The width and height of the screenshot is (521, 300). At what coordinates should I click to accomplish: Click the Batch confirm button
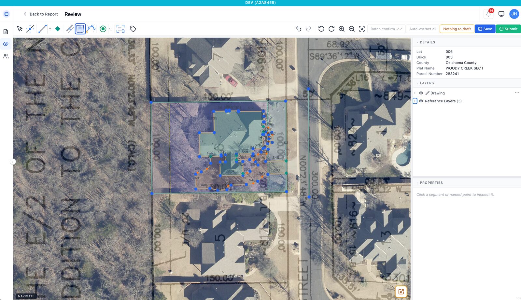pyautogui.click(x=386, y=29)
